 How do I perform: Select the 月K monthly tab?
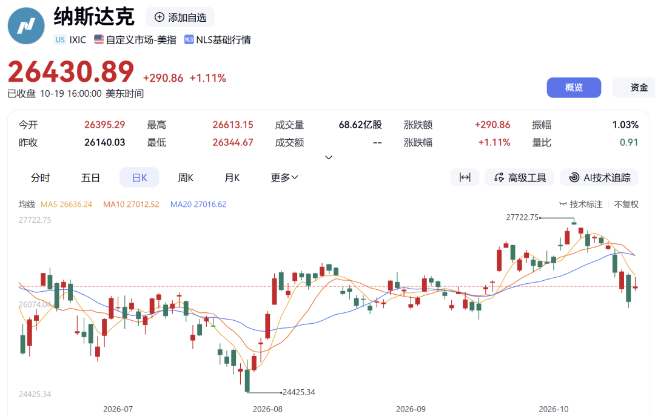(x=232, y=178)
